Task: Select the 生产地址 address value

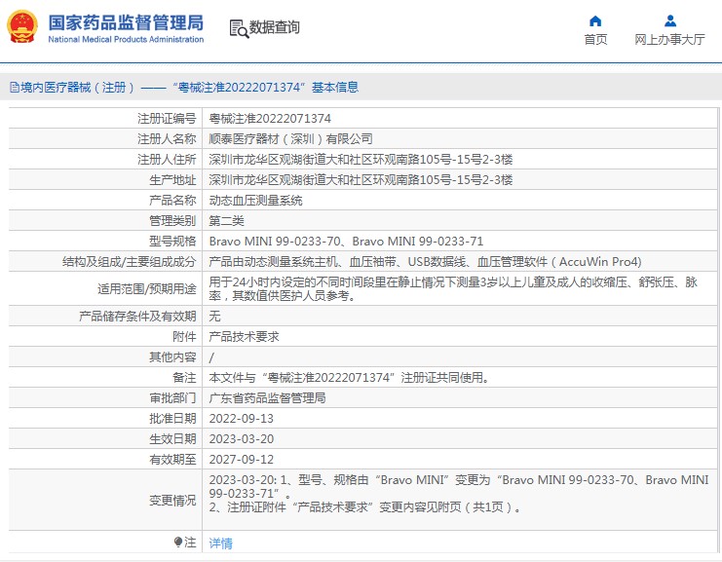Action: (x=361, y=180)
